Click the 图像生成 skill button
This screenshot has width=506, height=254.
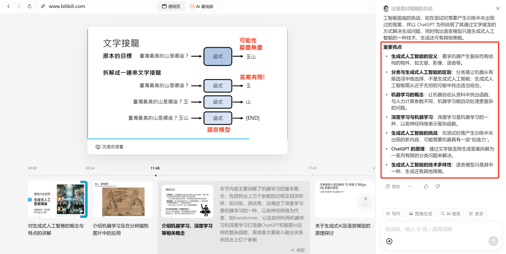421,213
